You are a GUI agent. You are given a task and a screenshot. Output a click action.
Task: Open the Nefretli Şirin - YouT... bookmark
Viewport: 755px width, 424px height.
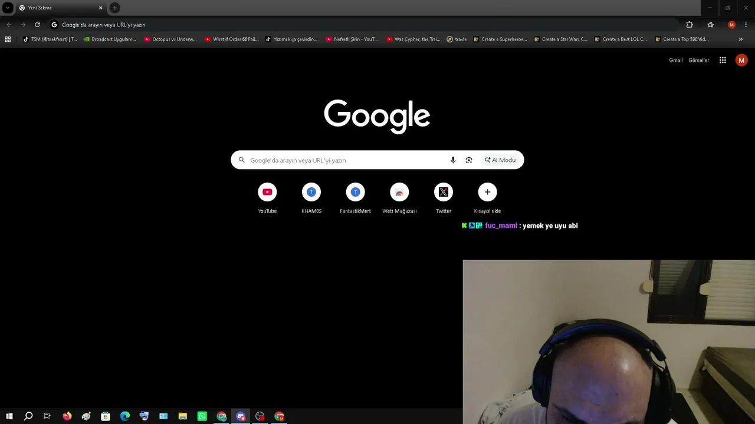coord(352,39)
